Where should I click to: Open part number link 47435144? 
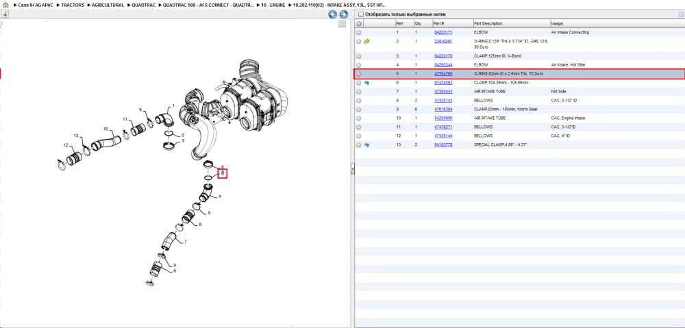(443, 136)
